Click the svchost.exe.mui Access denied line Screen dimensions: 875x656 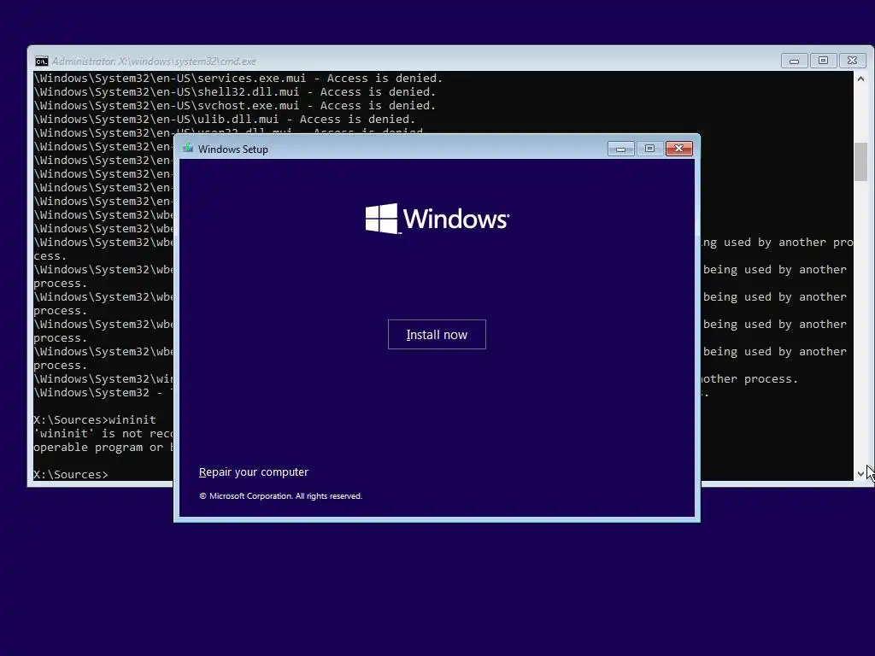tap(235, 105)
